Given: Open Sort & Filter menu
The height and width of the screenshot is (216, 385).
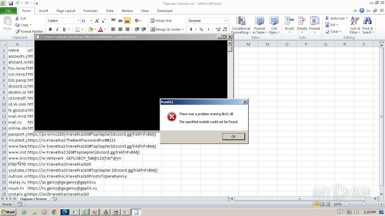Looking at the screenshot, I should tap(355, 25).
